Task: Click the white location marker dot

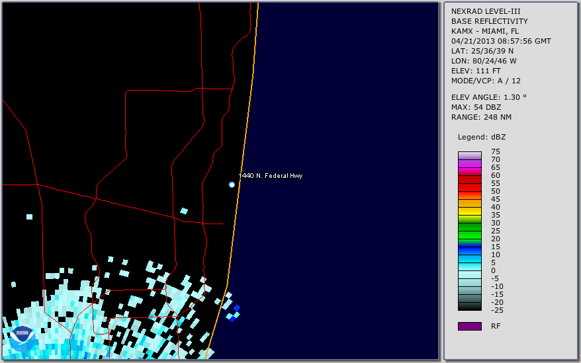Action: coord(232,184)
